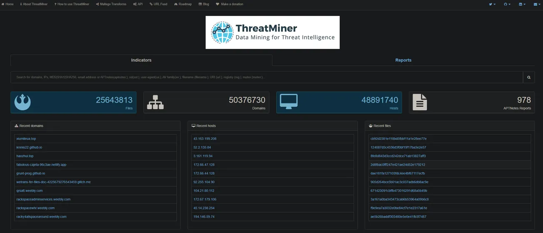543x233 pixels.
Task: Open host 172.67.179.106
Action: (205, 199)
